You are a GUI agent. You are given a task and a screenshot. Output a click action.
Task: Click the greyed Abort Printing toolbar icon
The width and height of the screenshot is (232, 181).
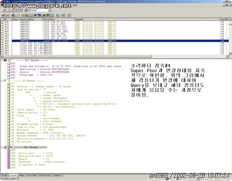point(17,15)
